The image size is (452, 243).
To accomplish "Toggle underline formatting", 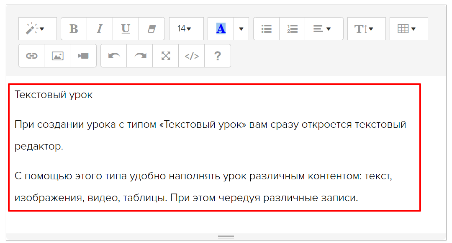I will 126,29.
